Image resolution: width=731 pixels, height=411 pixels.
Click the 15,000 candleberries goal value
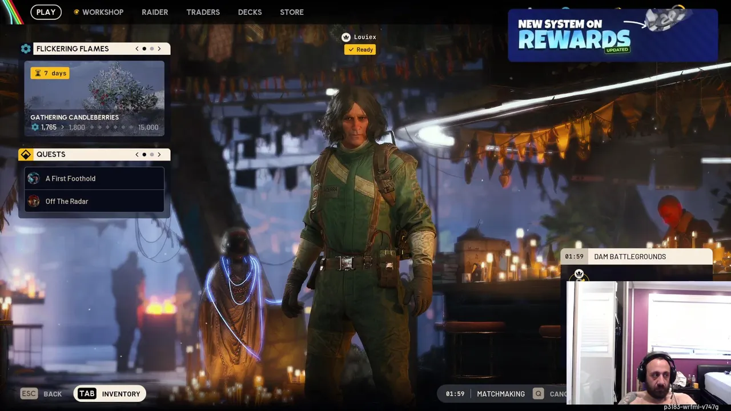coord(148,127)
